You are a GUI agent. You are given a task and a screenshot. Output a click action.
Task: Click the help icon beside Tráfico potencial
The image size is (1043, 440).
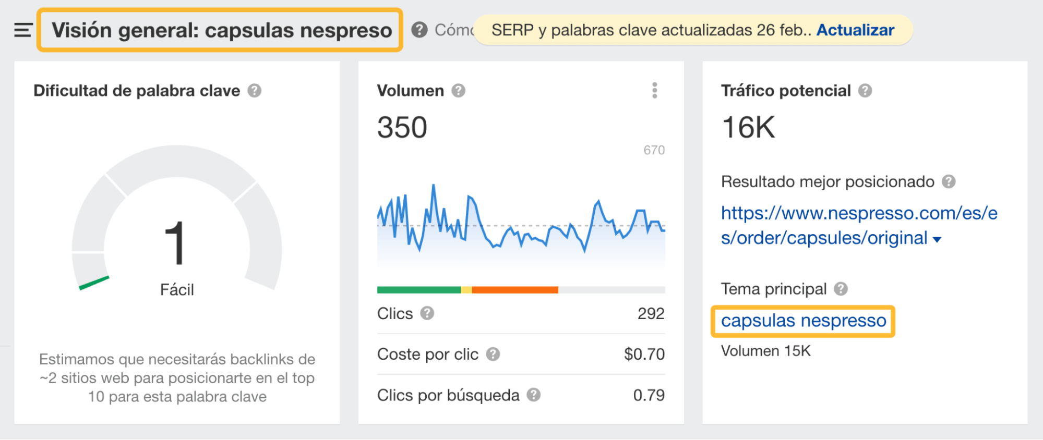click(865, 90)
